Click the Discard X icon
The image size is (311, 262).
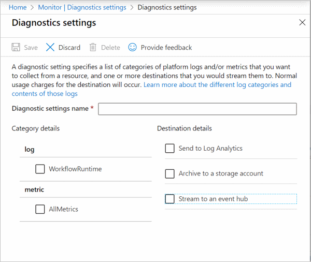click(50, 48)
